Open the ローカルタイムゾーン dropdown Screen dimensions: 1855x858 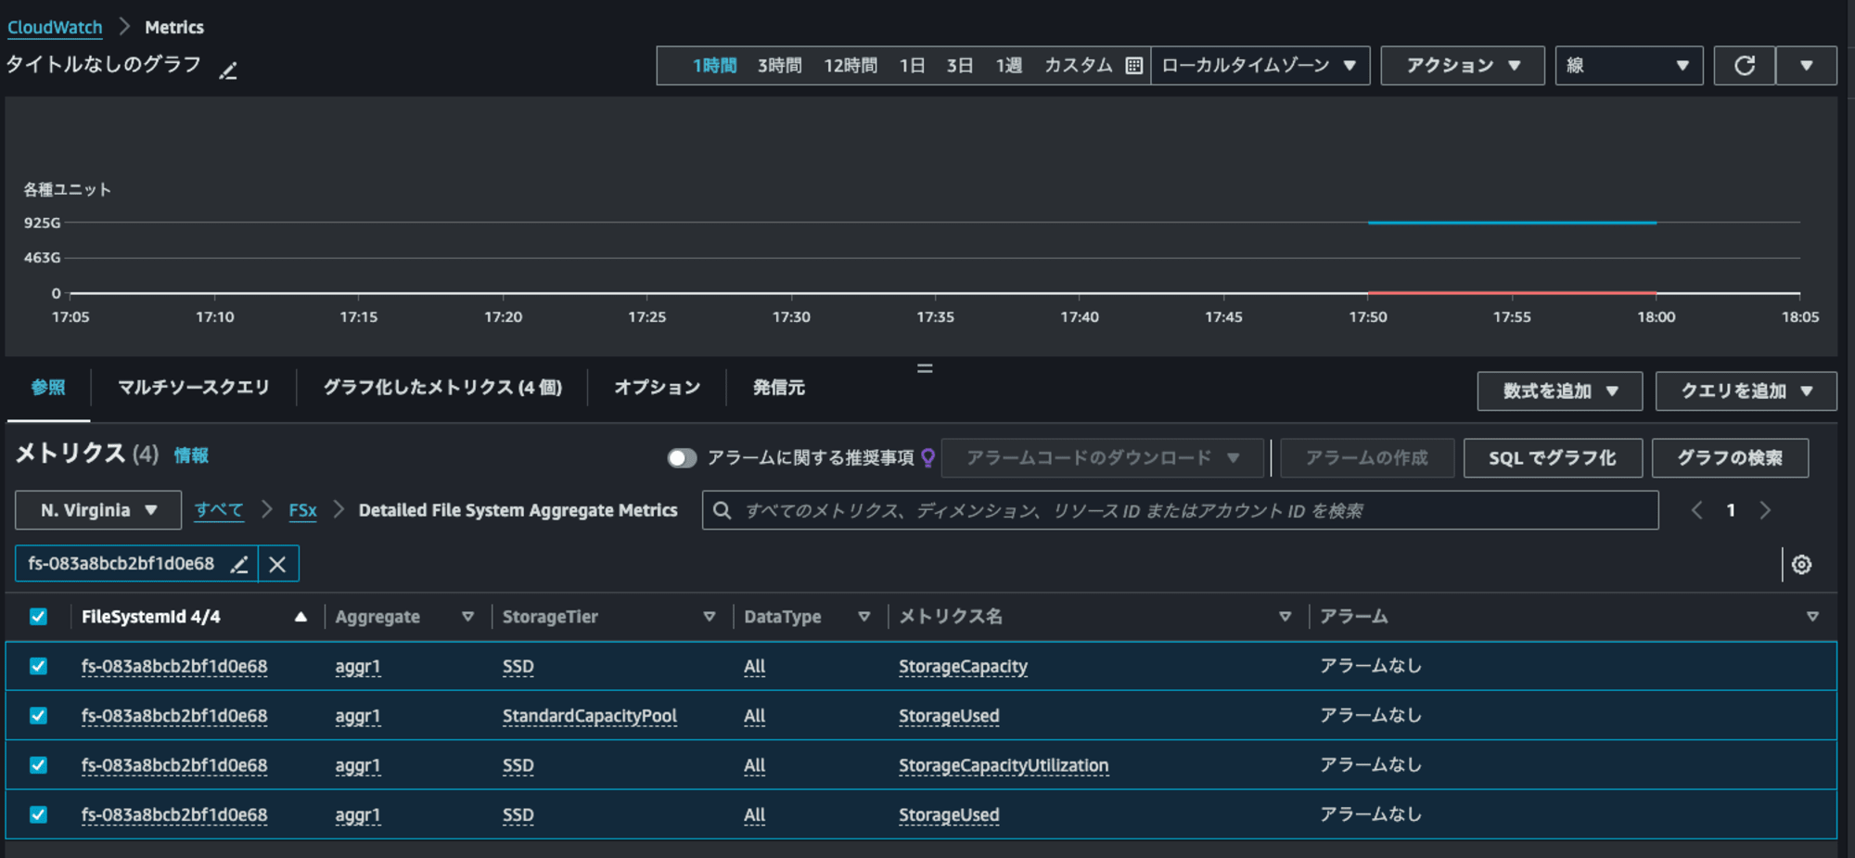tap(1260, 66)
